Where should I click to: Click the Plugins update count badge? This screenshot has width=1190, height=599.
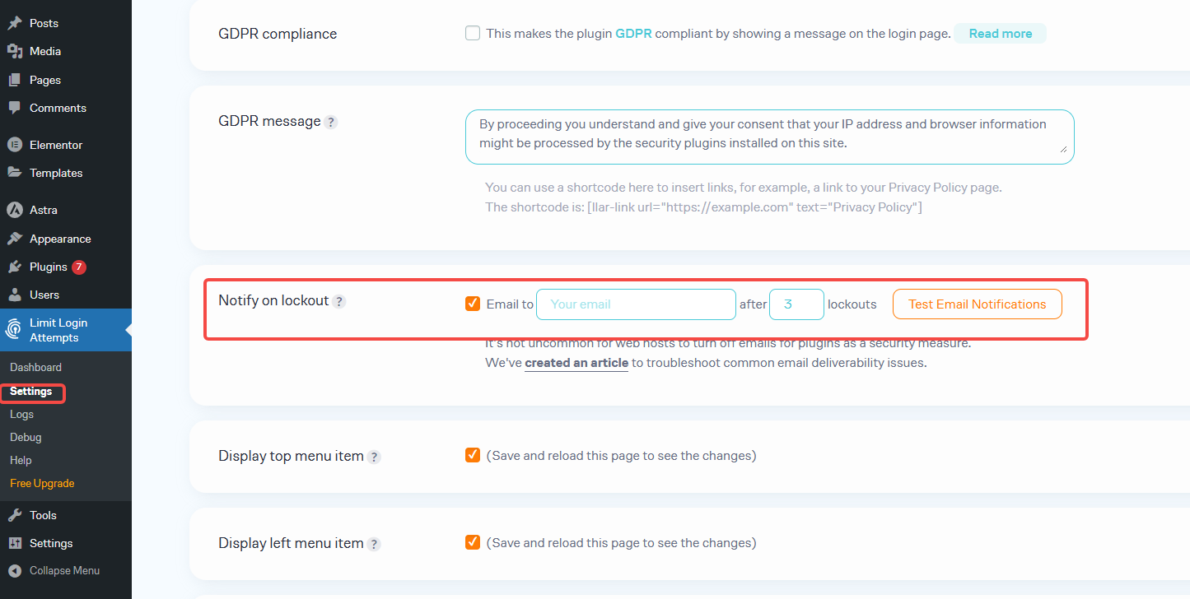(x=78, y=266)
